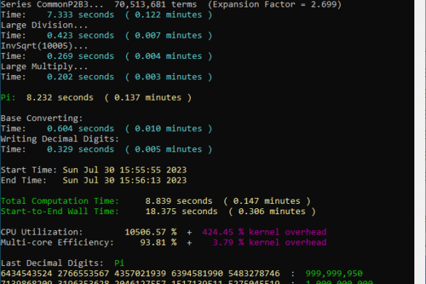Click the '0.269 seconds' InvSqrt time
Image resolution: width=426 pixels, height=284 pixels.
(x=80, y=56)
